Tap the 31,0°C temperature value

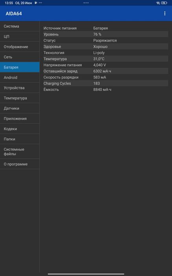(99, 59)
